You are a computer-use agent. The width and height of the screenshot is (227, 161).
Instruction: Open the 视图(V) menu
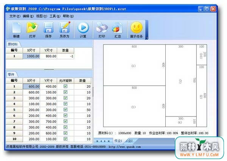(42, 16)
